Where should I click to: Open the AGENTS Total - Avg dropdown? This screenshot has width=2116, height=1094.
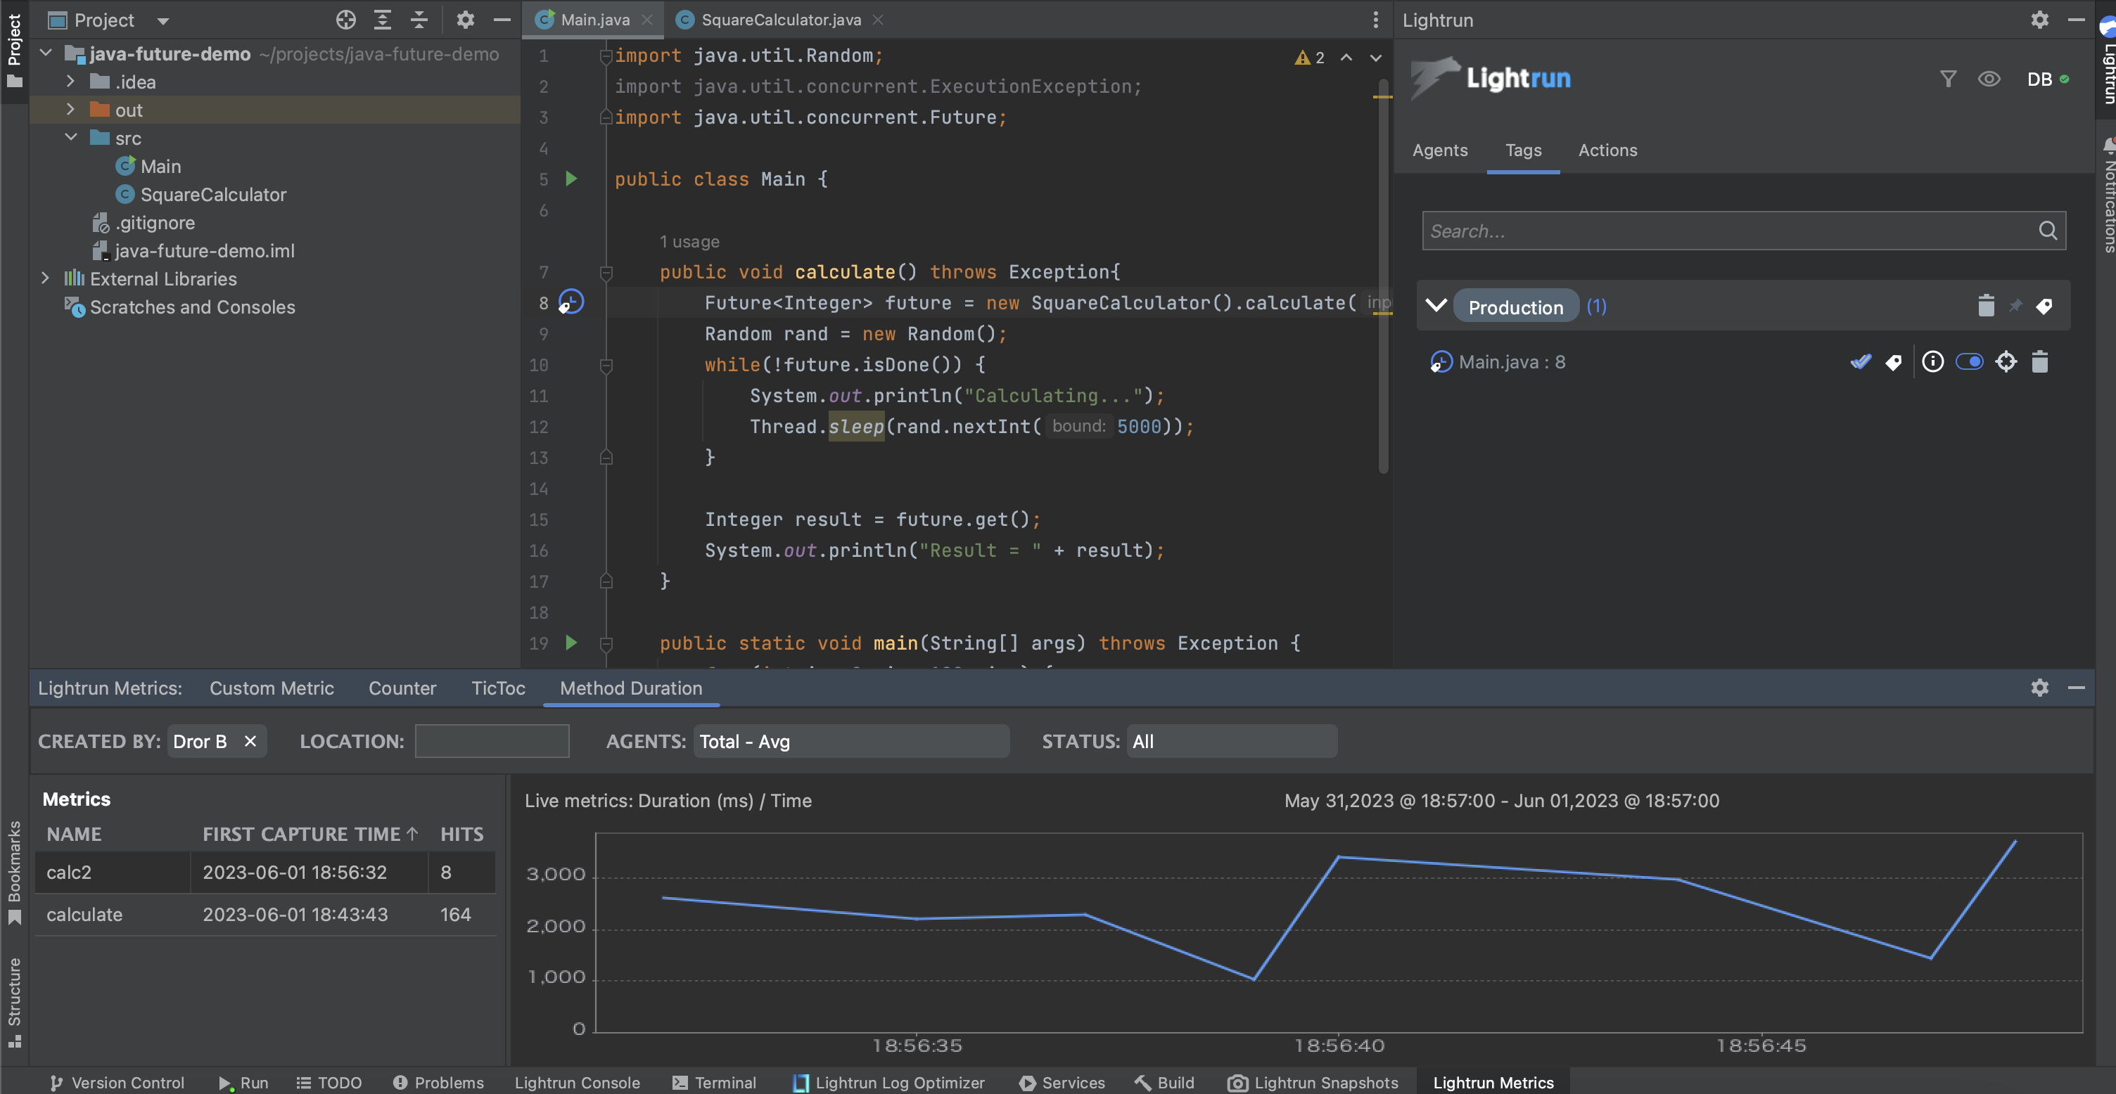coord(851,741)
